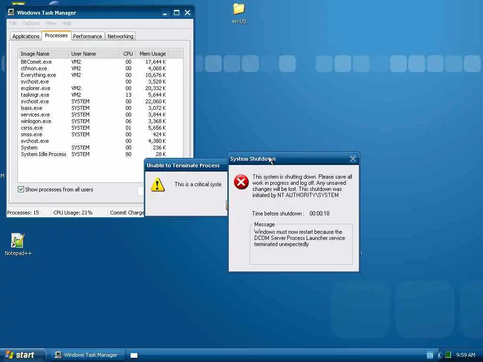Open the File menu in Task Manager
The height and width of the screenshot is (362, 483).
pos(13,23)
